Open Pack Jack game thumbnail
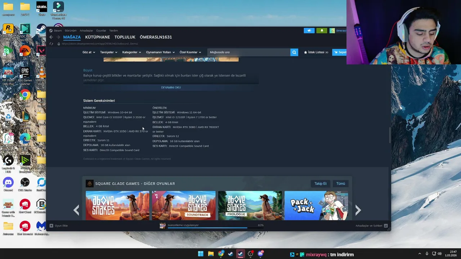This screenshot has height=259, width=461. click(316, 205)
